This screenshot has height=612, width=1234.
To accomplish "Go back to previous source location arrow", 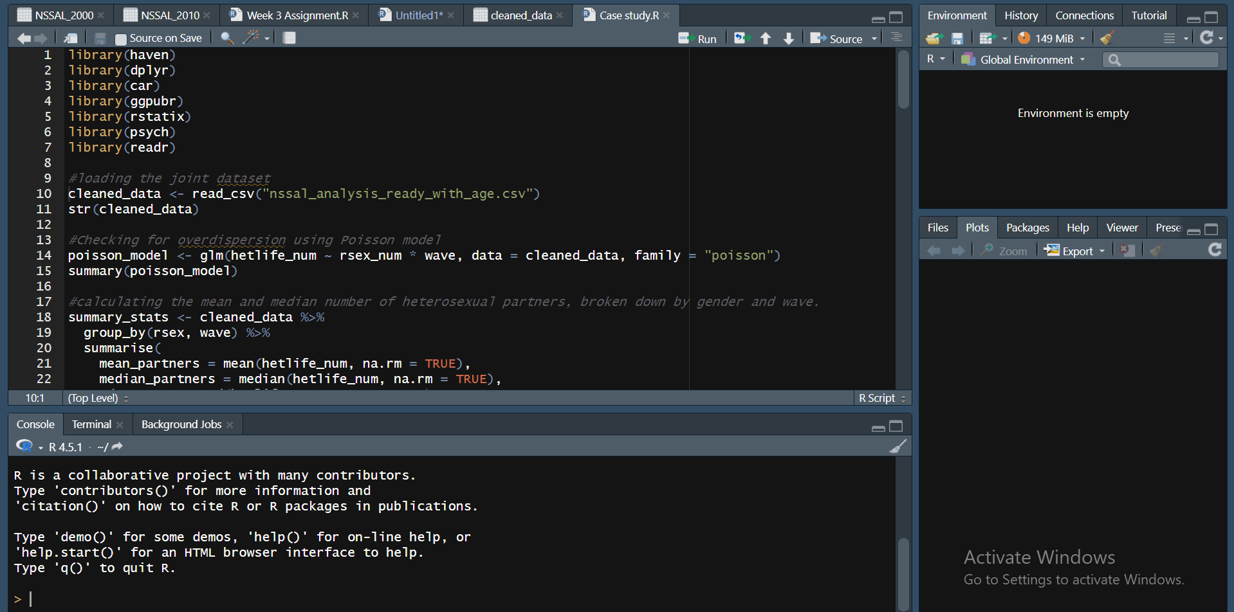I will click(x=24, y=39).
